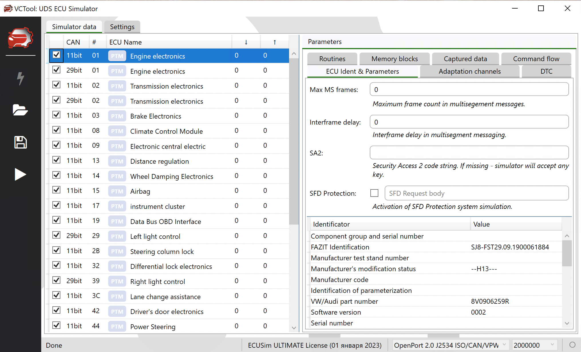This screenshot has width=581, height=352.
Task: Click the VCTool red car logo
Action: pyautogui.click(x=20, y=37)
